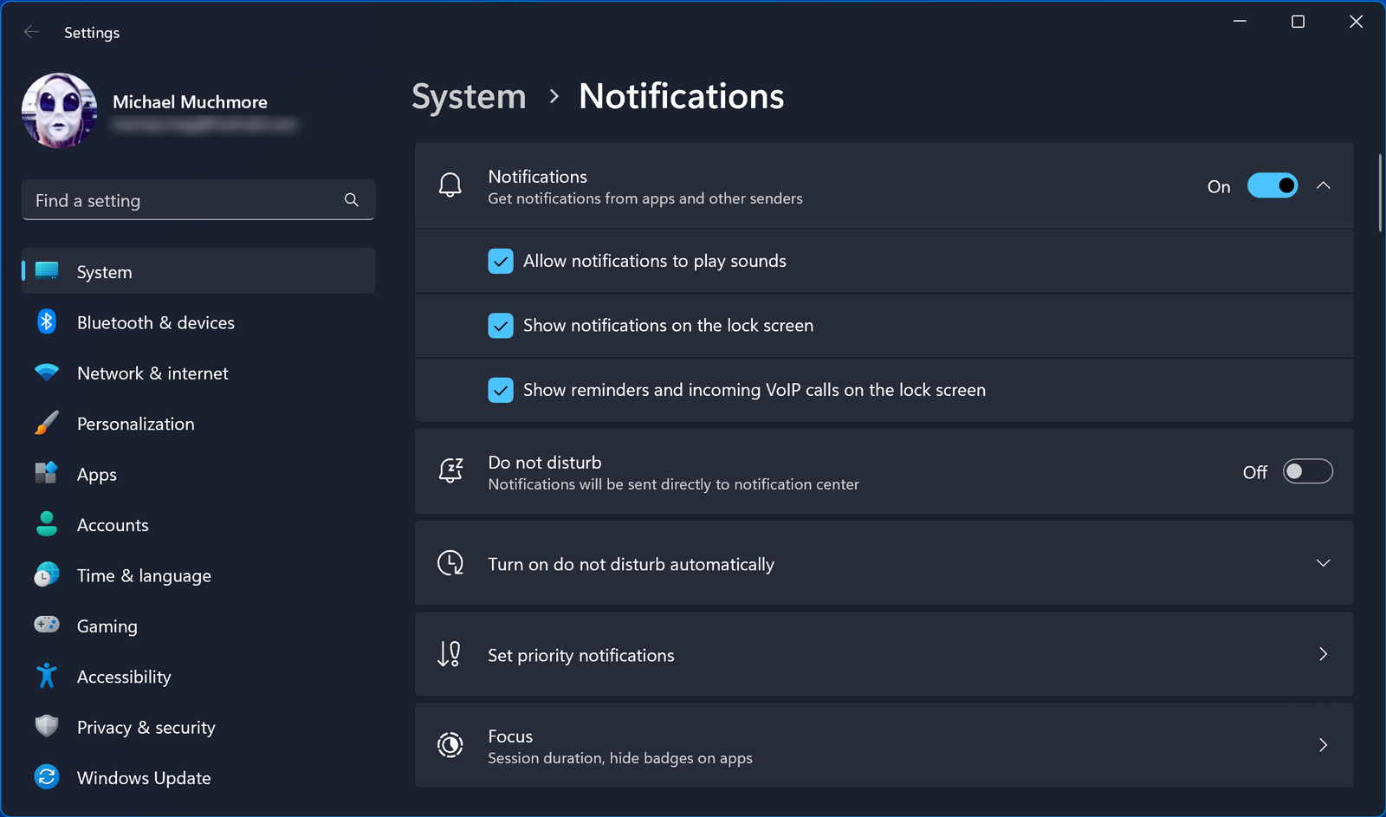This screenshot has width=1386, height=817.
Task: Click the Gaming controller icon
Action: [47, 625]
